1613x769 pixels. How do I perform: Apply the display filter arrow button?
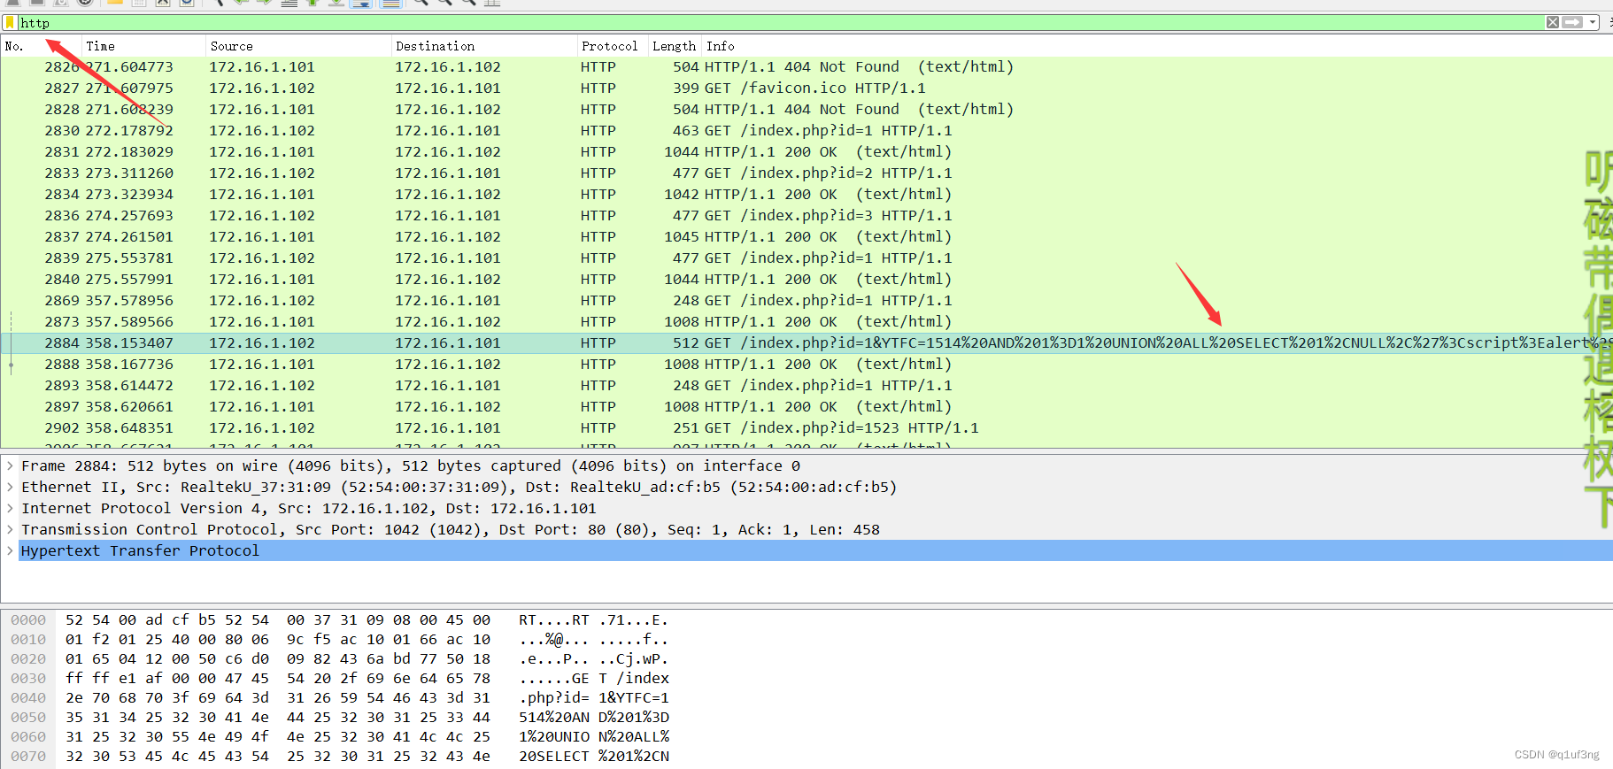click(1572, 22)
